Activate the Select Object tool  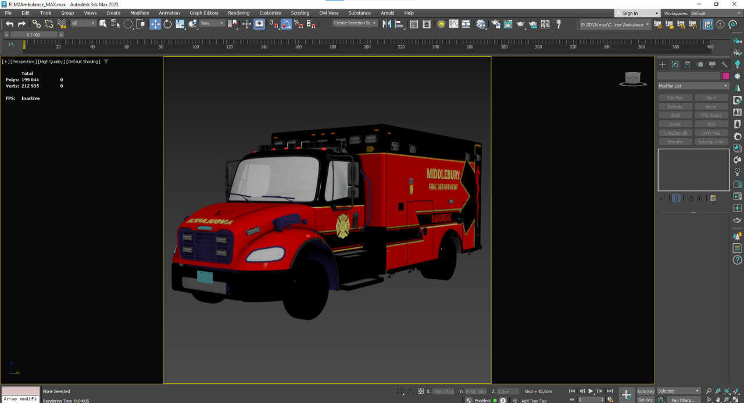tap(103, 24)
